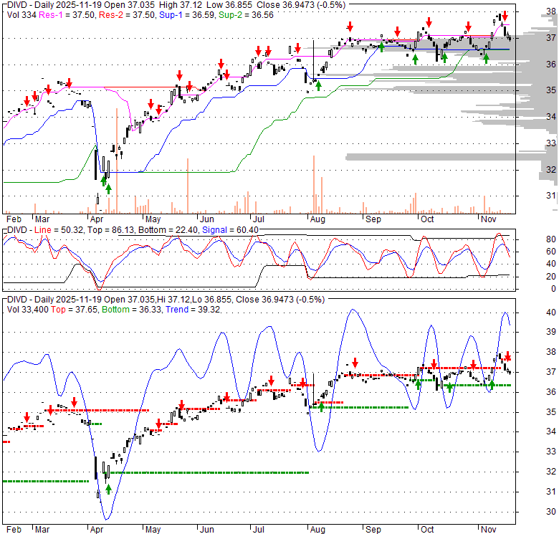
Task: Click the red arrow in mid-August on bottom chart
Action: [x=354, y=363]
